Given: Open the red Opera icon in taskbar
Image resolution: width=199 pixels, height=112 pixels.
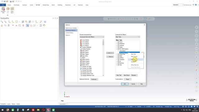Looking at the screenshot, I should (x=43, y=110).
